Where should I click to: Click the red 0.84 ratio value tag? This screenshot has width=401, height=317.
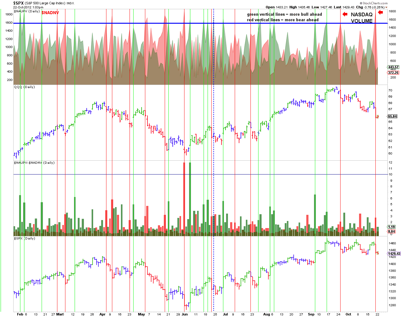point(391,231)
